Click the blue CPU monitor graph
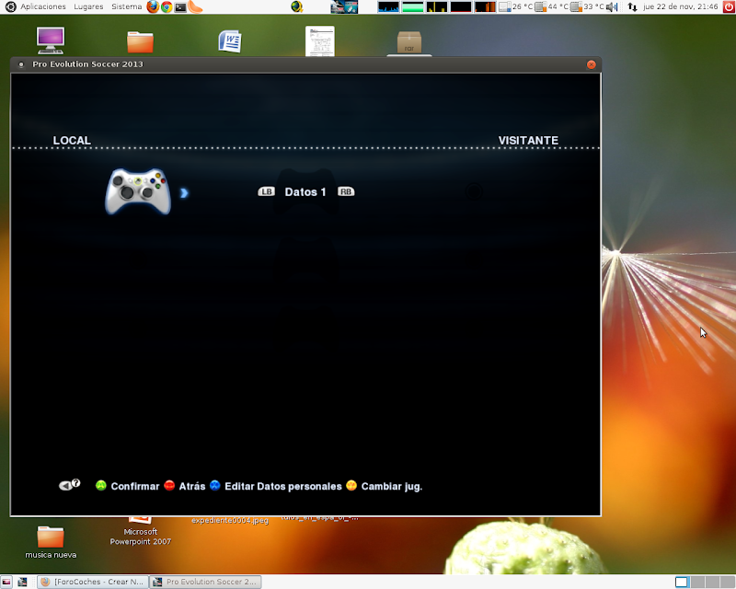Image resolution: width=736 pixels, height=589 pixels. pyautogui.click(x=388, y=6)
